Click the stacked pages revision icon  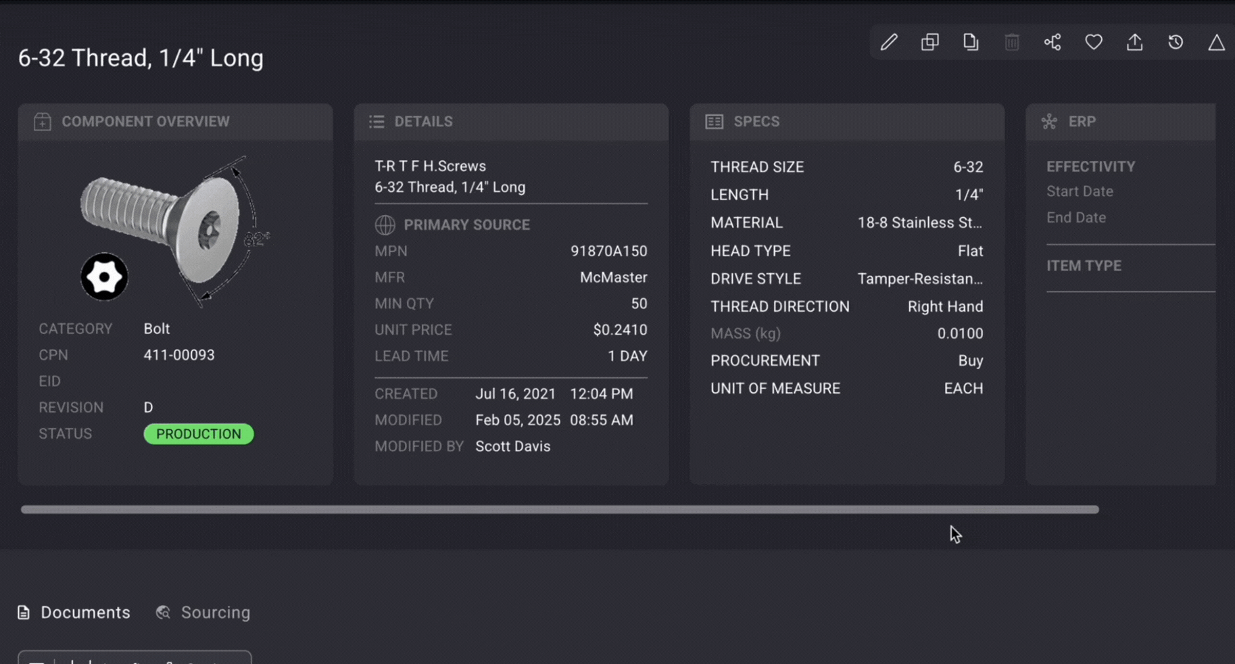click(971, 43)
